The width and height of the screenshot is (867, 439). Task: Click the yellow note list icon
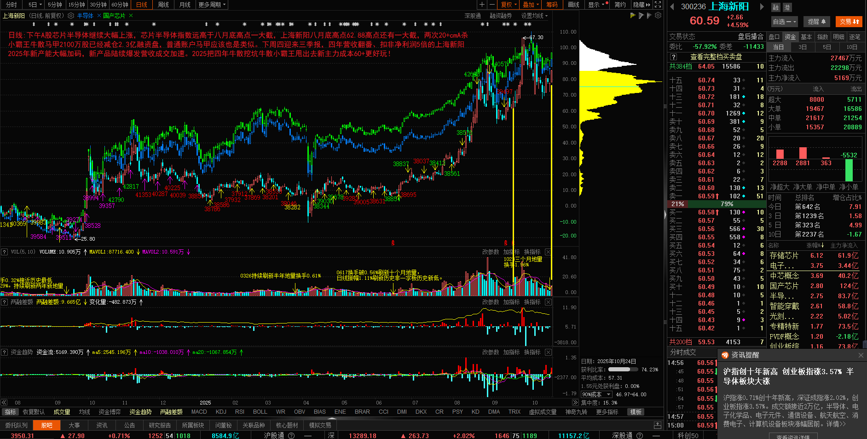tap(633, 16)
